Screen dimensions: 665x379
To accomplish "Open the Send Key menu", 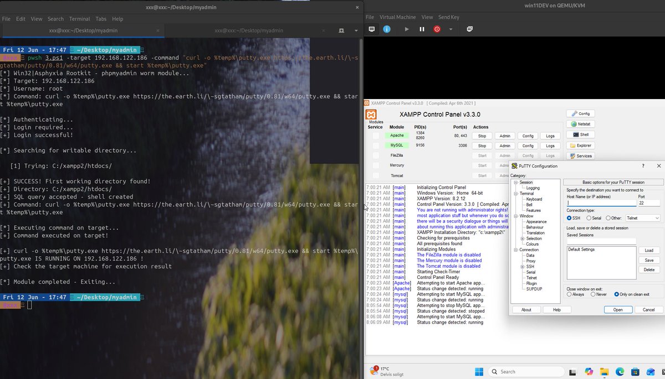I will click(449, 17).
